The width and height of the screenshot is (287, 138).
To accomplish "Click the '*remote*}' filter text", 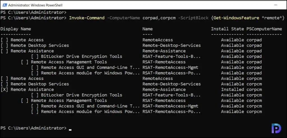I will click(273, 18).
